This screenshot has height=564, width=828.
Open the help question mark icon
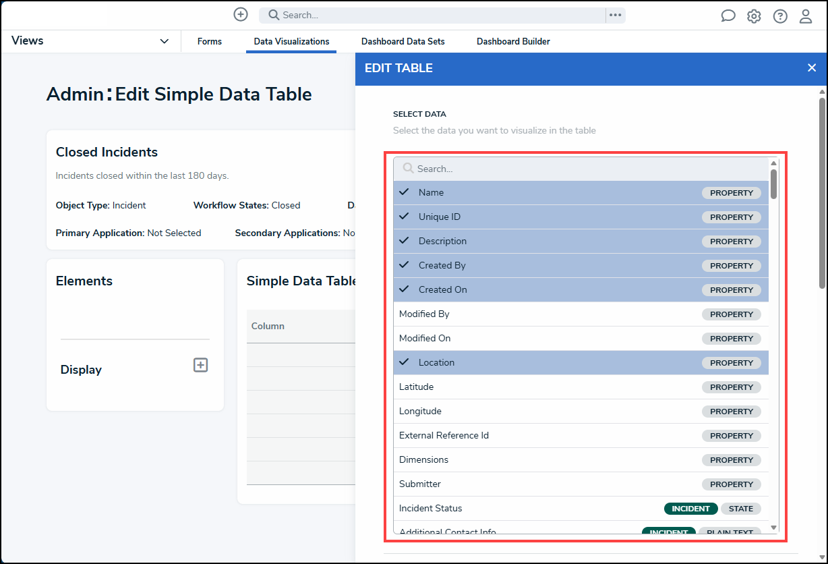coord(780,16)
